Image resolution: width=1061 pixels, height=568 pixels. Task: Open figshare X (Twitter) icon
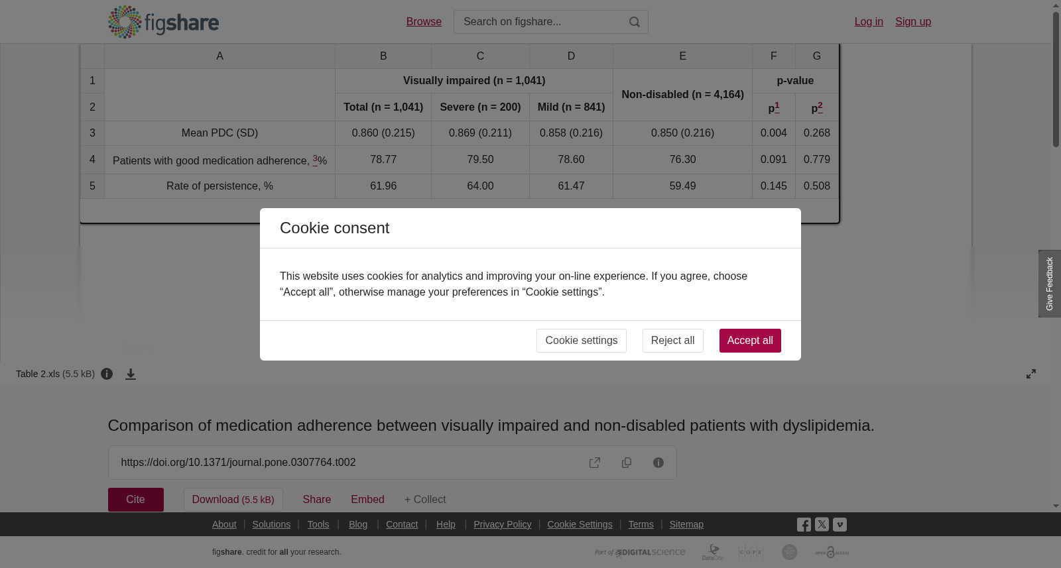[822, 524]
